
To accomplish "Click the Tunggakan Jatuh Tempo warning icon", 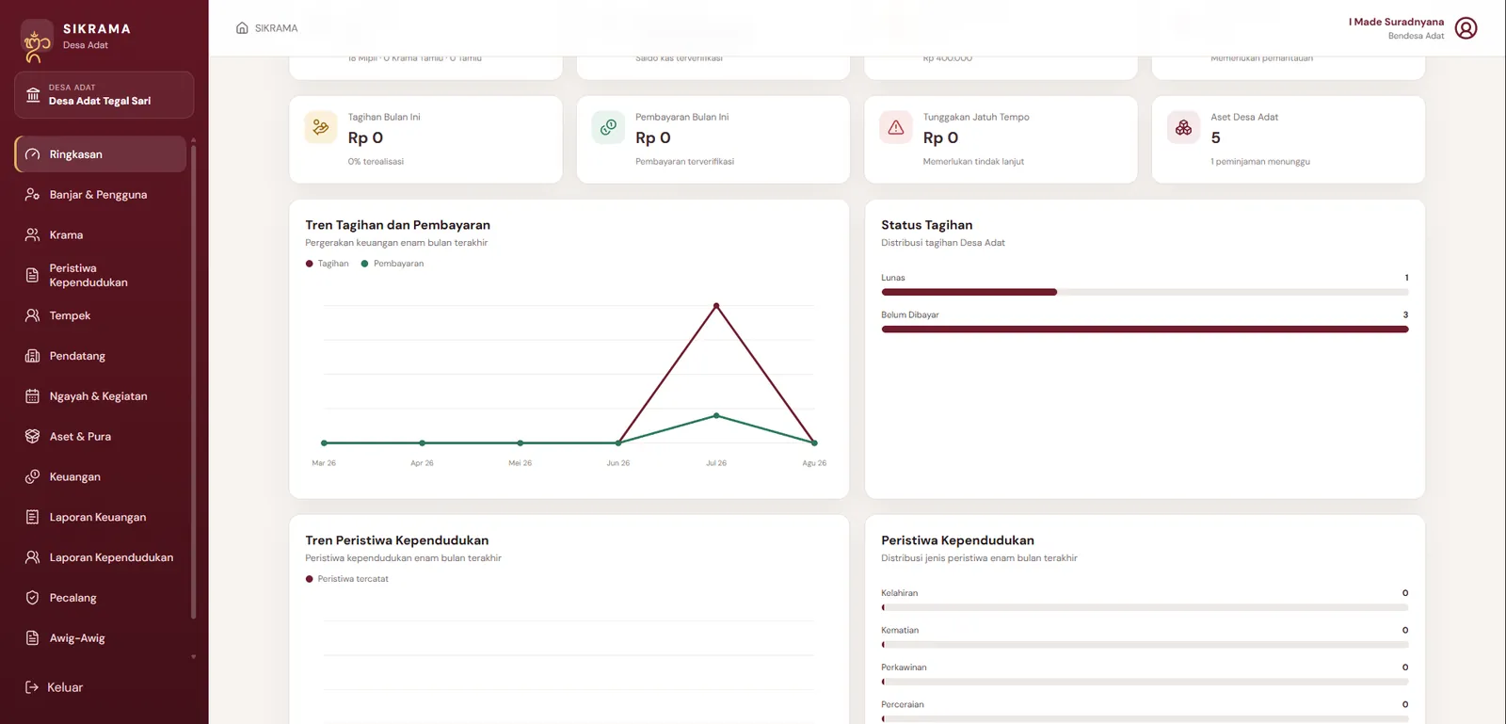I will (896, 127).
